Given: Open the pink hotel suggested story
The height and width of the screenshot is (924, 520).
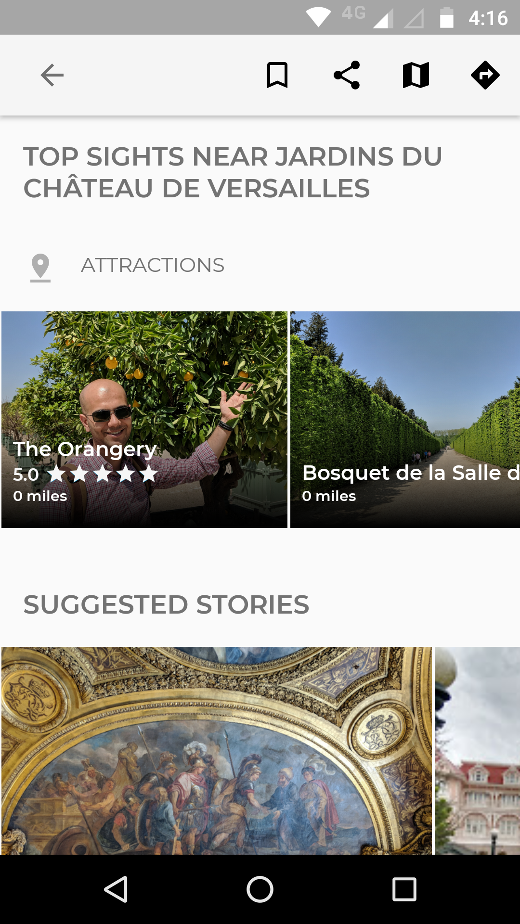Looking at the screenshot, I should [477, 751].
